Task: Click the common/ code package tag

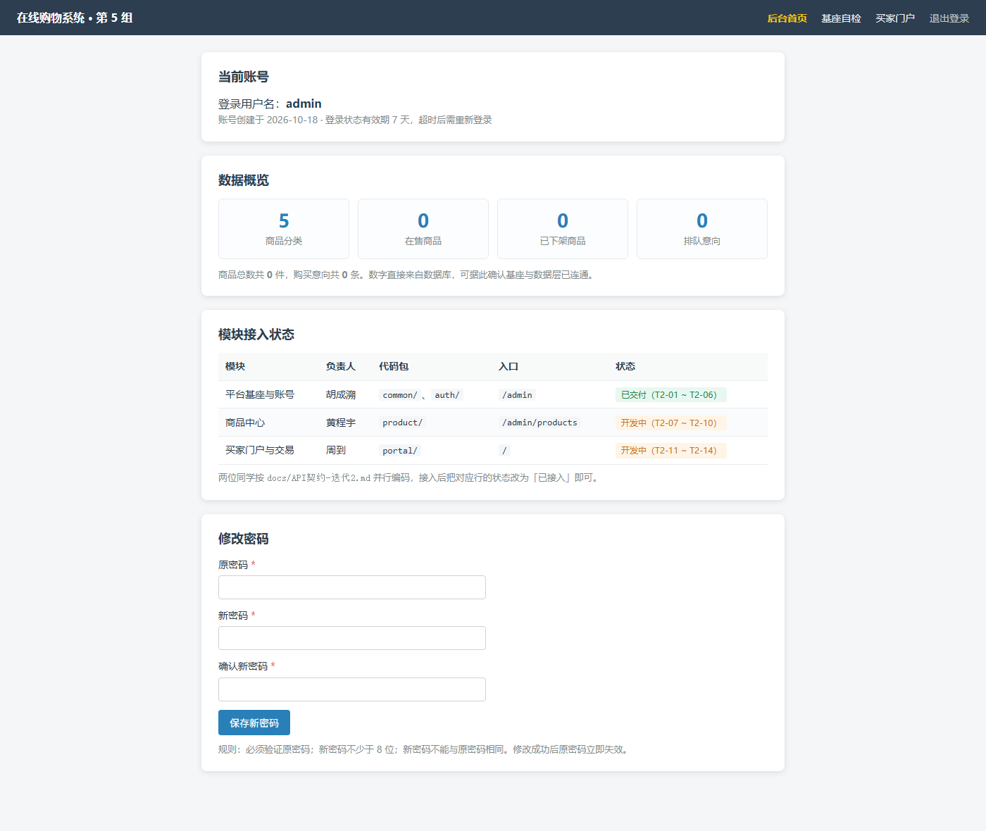Action: coord(400,395)
